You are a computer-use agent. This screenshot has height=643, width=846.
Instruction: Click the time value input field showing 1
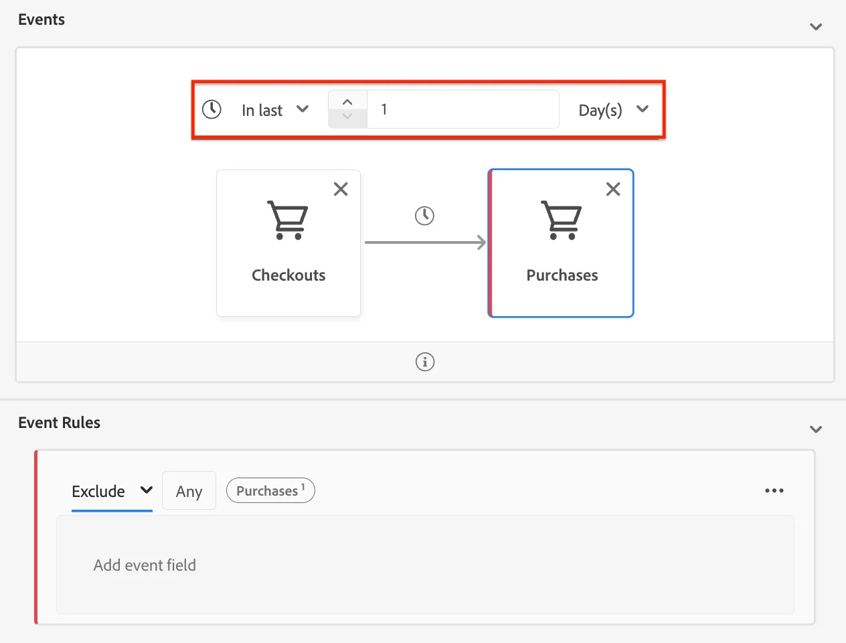point(463,109)
